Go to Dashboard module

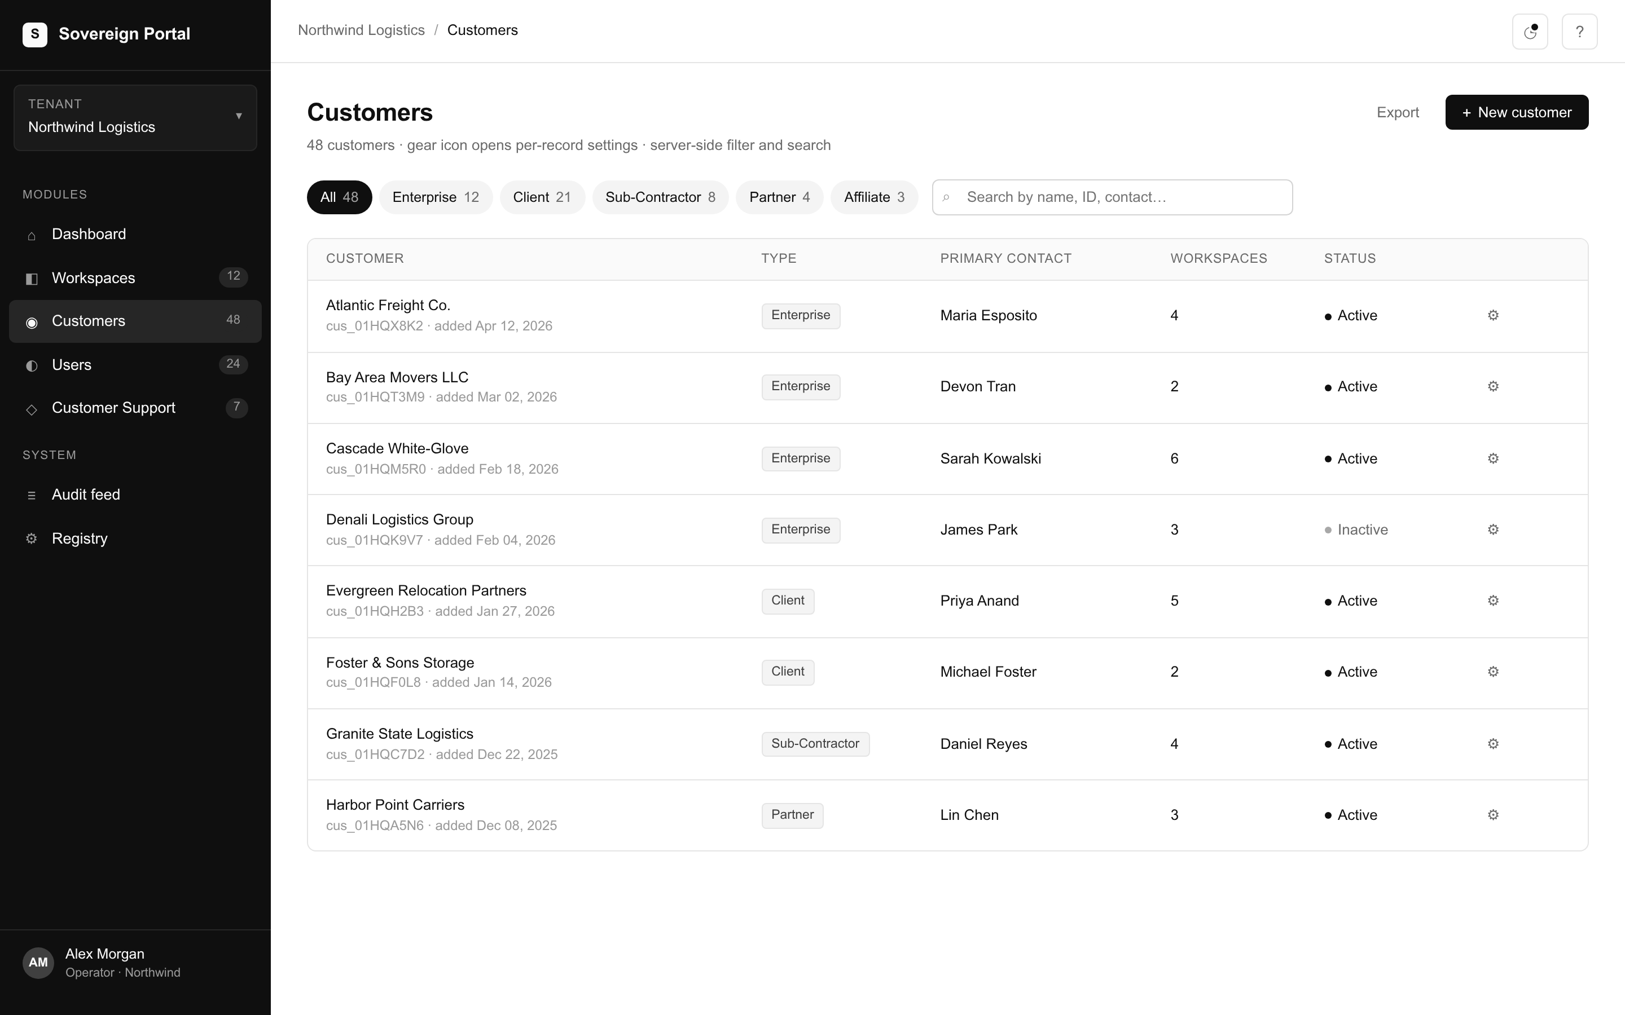click(135, 234)
